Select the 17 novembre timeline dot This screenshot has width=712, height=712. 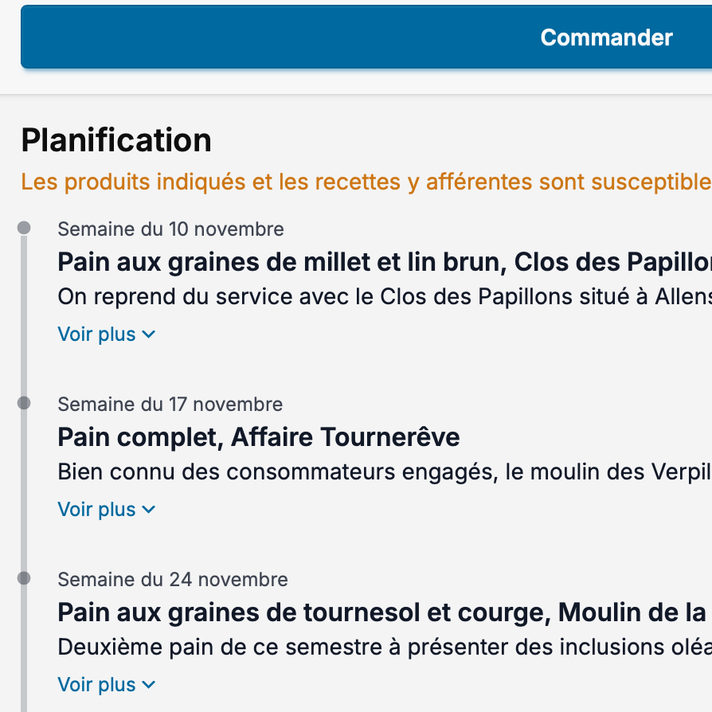pos(24,404)
